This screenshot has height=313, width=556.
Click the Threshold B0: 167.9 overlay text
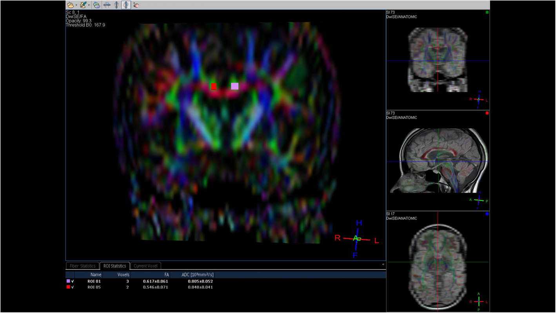pos(85,25)
